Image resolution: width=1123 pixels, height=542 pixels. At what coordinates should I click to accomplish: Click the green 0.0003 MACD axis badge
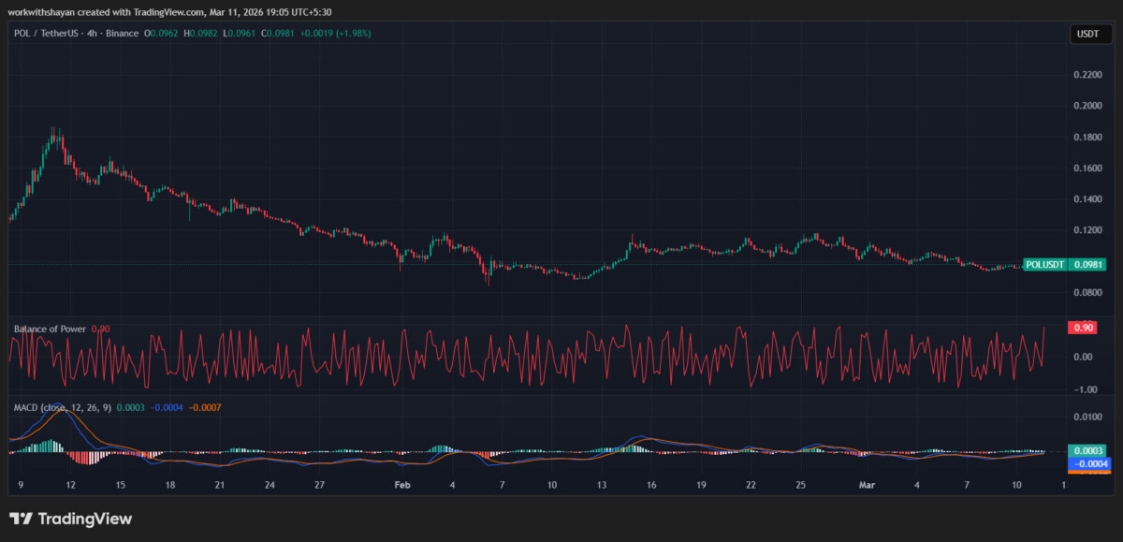point(1086,451)
